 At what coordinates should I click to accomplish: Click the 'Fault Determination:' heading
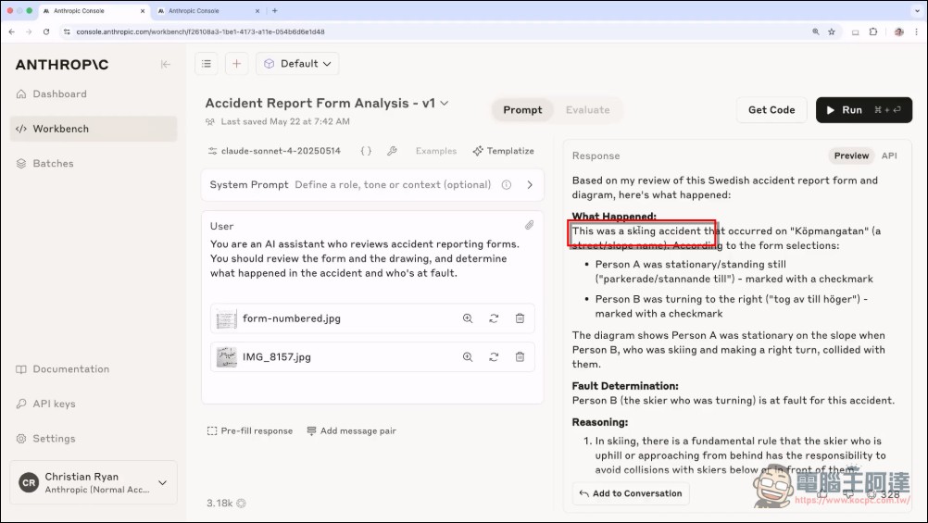pyautogui.click(x=625, y=386)
